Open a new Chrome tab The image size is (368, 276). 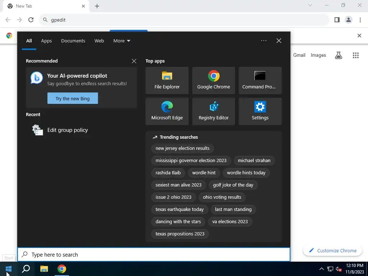97,6
